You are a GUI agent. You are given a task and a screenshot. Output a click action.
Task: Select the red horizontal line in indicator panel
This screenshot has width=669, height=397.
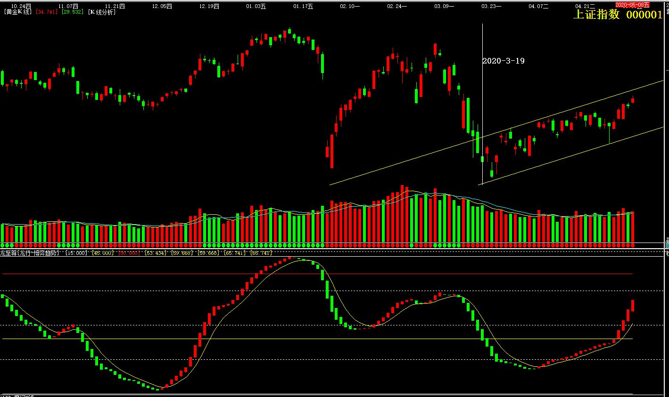click(317, 274)
